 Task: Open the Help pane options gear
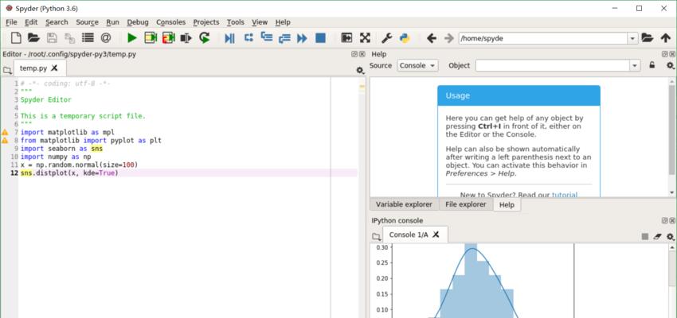click(670, 65)
